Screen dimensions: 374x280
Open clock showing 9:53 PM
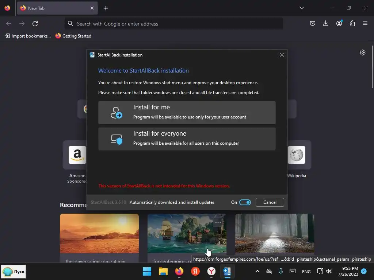tap(348, 271)
